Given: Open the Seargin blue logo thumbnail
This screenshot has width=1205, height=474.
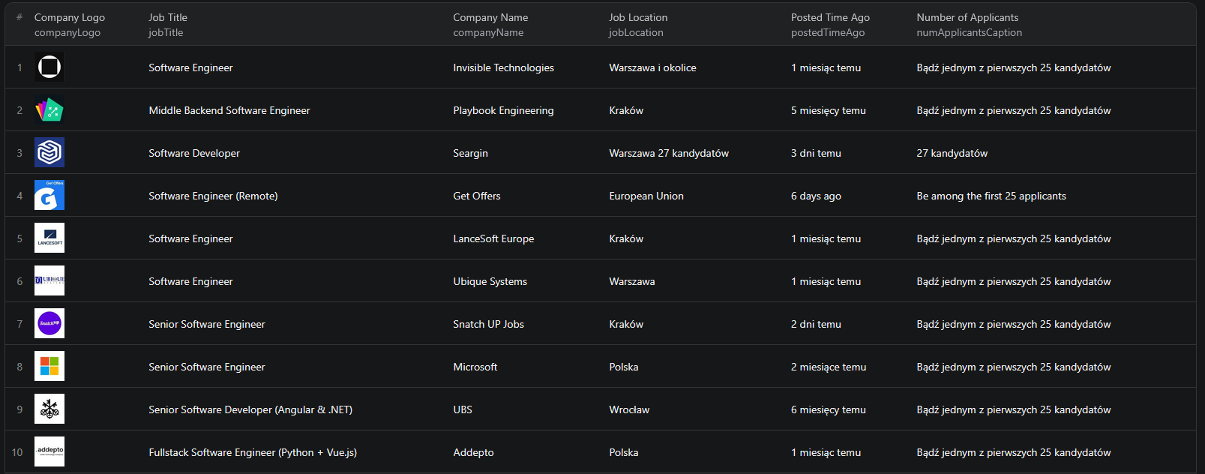Looking at the screenshot, I should (49, 153).
